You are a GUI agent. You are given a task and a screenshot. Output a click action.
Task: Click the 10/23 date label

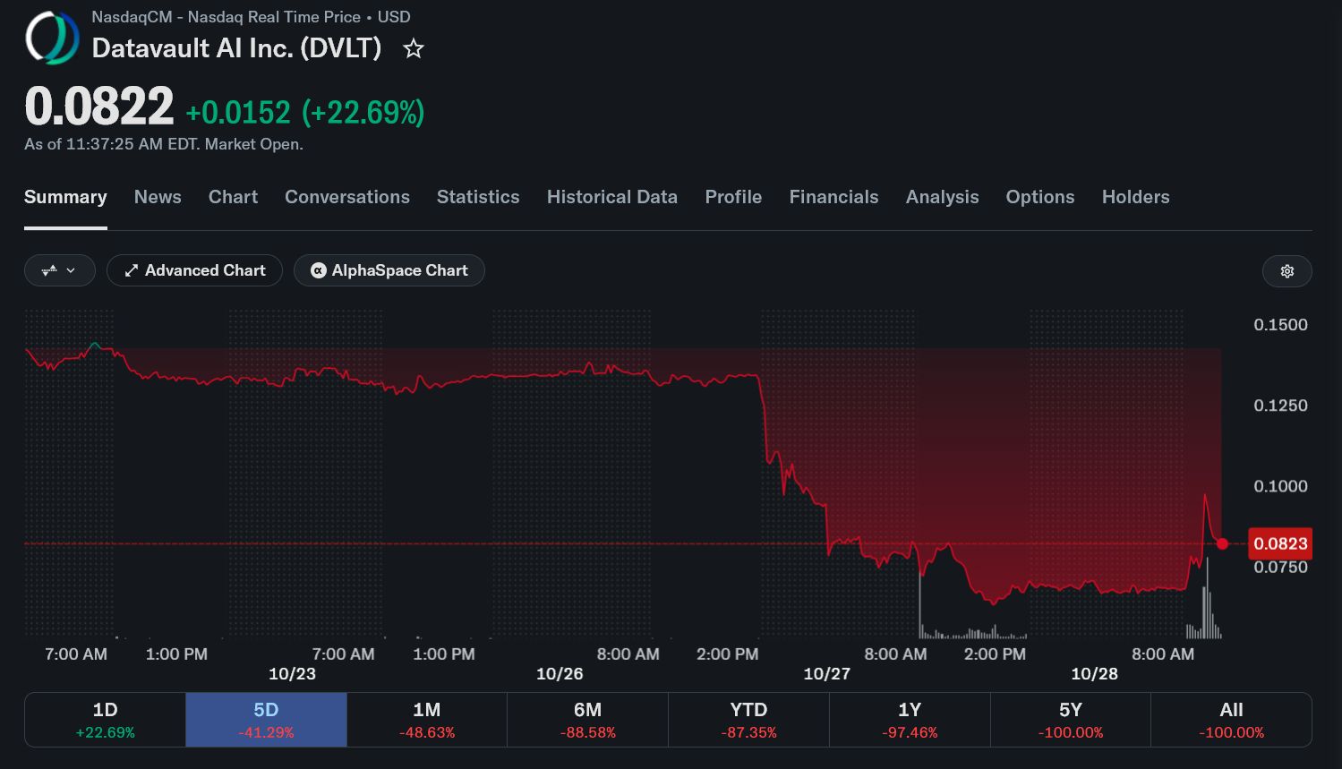pyautogui.click(x=292, y=673)
